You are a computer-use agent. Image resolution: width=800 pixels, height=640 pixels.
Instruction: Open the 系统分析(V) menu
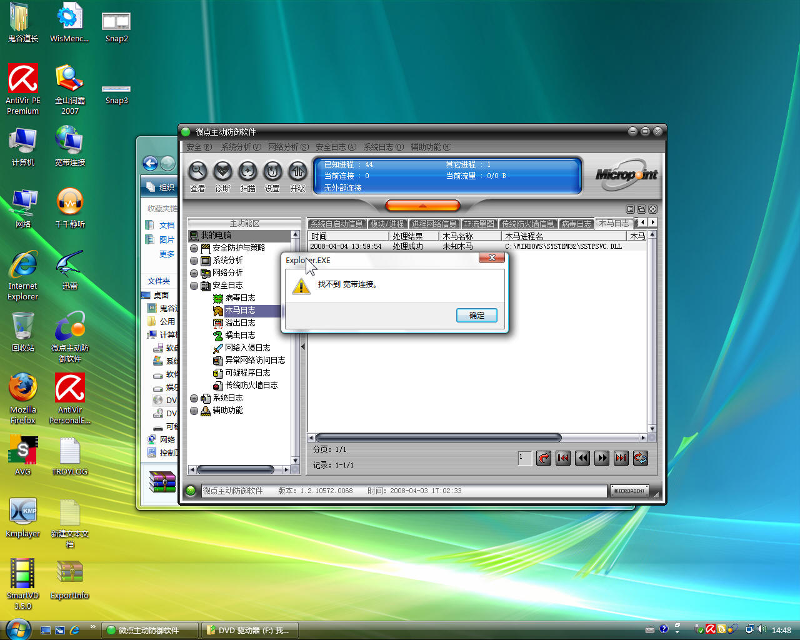coord(241,147)
